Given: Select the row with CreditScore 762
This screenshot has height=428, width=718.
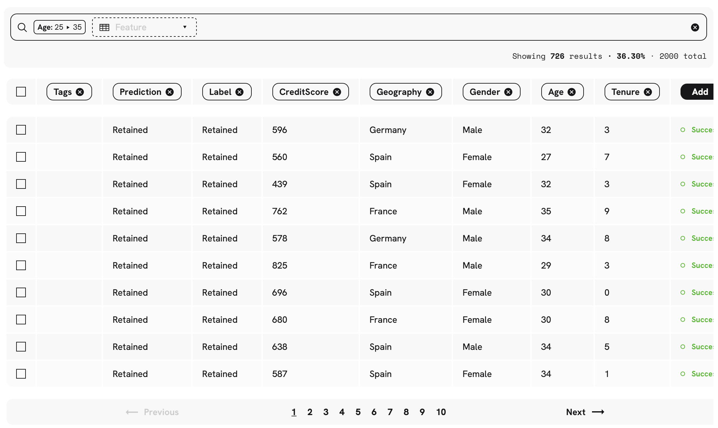Looking at the screenshot, I should click(x=21, y=211).
